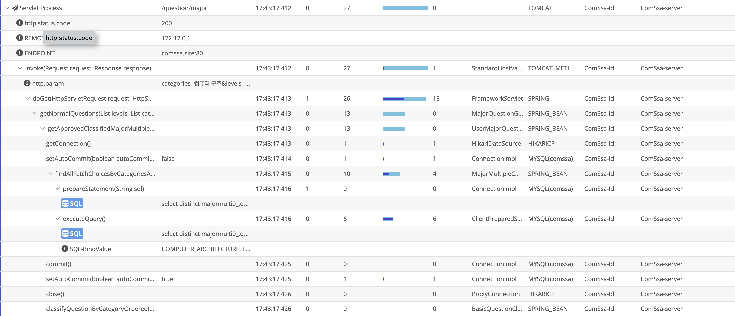The width and height of the screenshot is (735, 316).
Task: Select classifyQuestionByCategoryOrdered row
Action: [100, 309]
